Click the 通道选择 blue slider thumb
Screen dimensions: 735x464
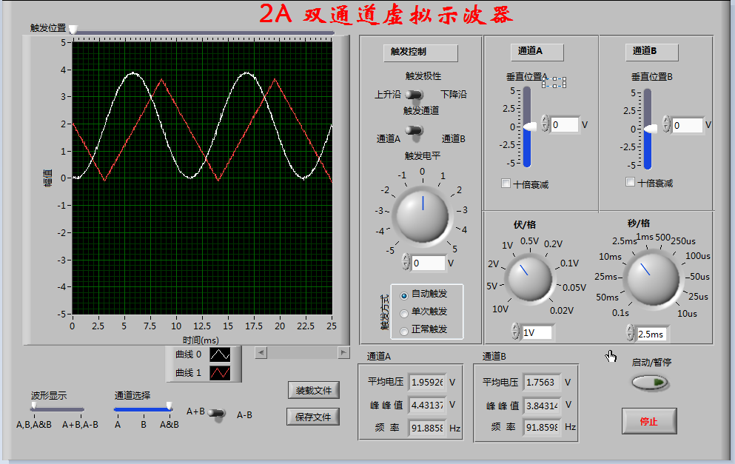coord(170,406)
